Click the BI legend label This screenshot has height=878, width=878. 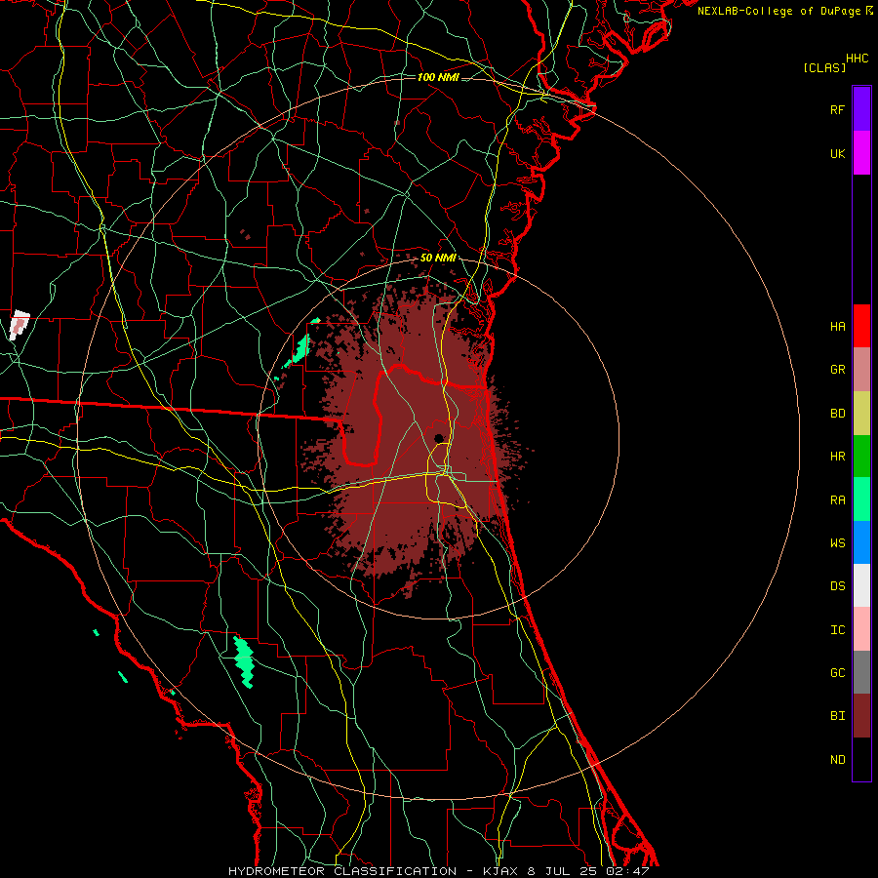(x=837, y=716)
